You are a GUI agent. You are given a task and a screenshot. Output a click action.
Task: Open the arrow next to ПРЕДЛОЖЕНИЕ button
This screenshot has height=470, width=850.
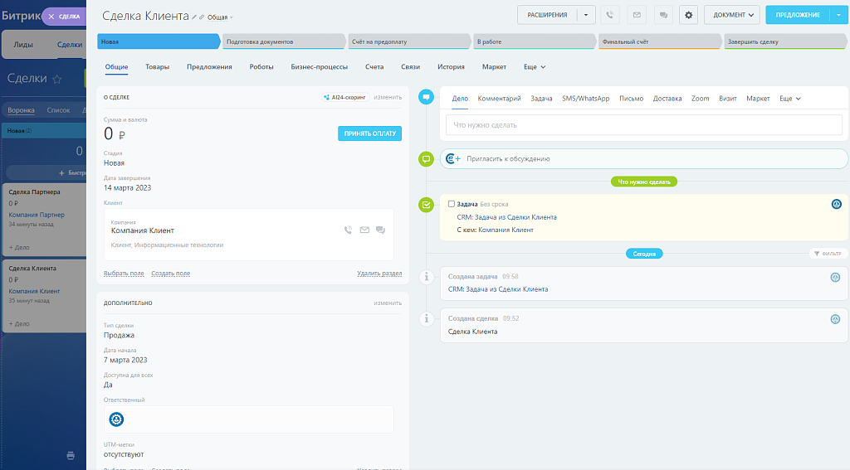pos(838,15)
